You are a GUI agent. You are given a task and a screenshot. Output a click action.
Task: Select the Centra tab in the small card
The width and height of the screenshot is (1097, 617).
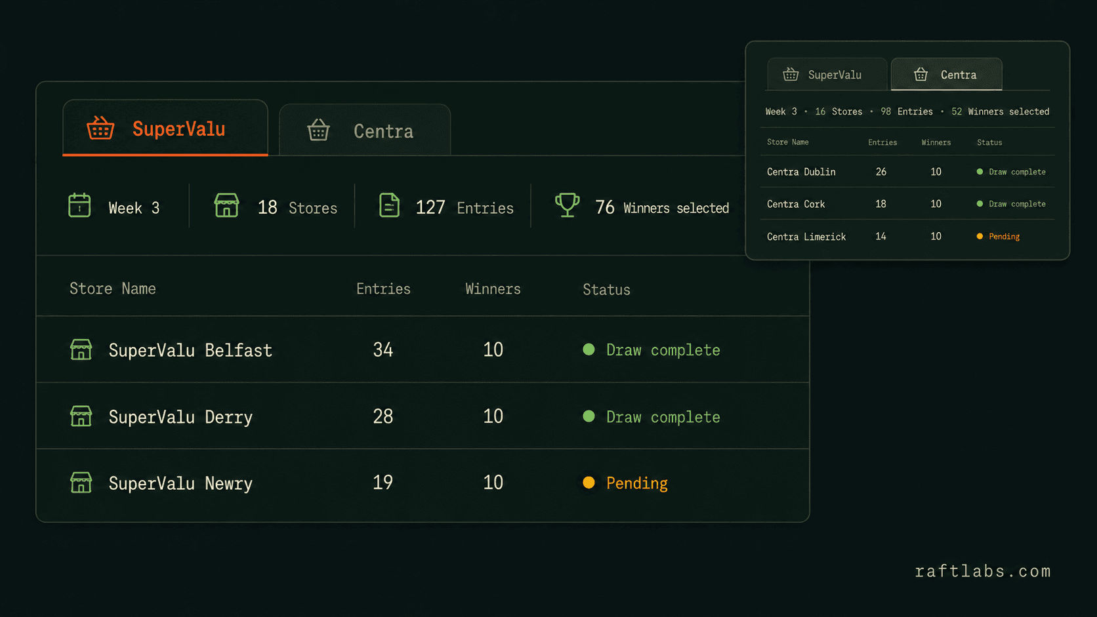(x=946, y=74)
